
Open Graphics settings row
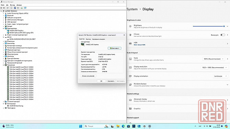coord(178,109)
